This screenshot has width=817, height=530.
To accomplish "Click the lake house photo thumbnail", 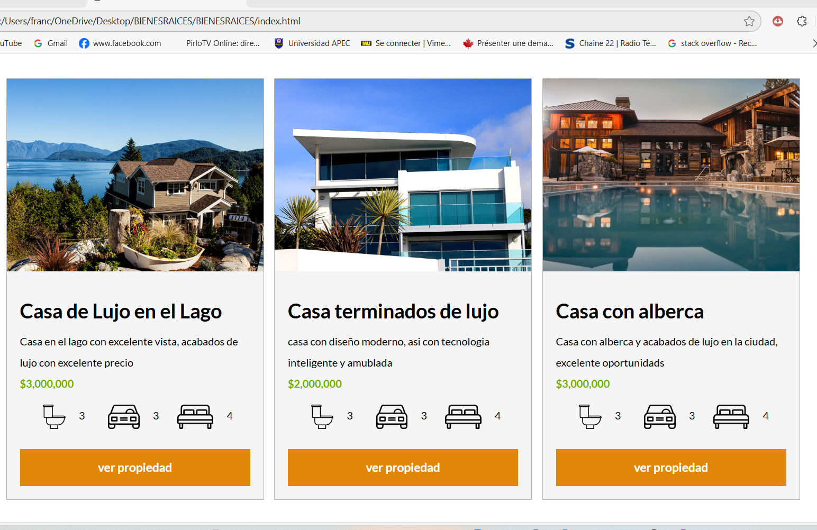I will point(135,175).
